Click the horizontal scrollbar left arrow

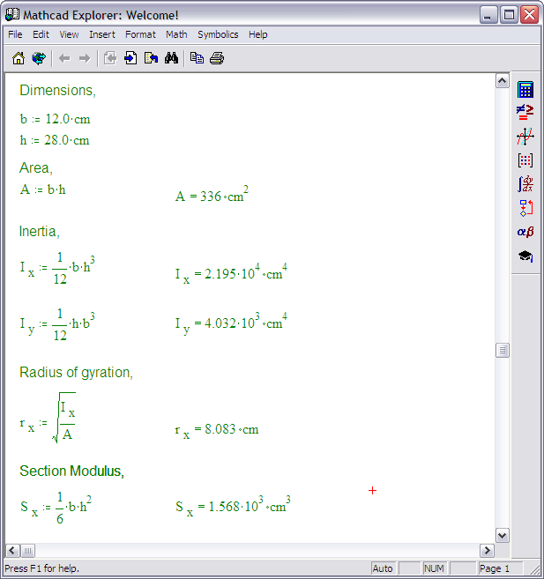12,551
